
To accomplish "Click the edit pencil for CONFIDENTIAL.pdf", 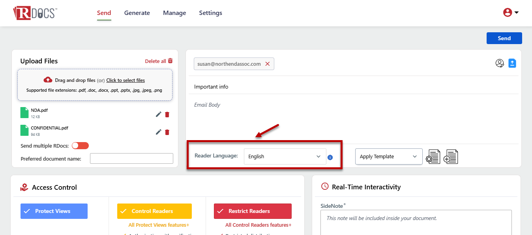I will point(158,132).
